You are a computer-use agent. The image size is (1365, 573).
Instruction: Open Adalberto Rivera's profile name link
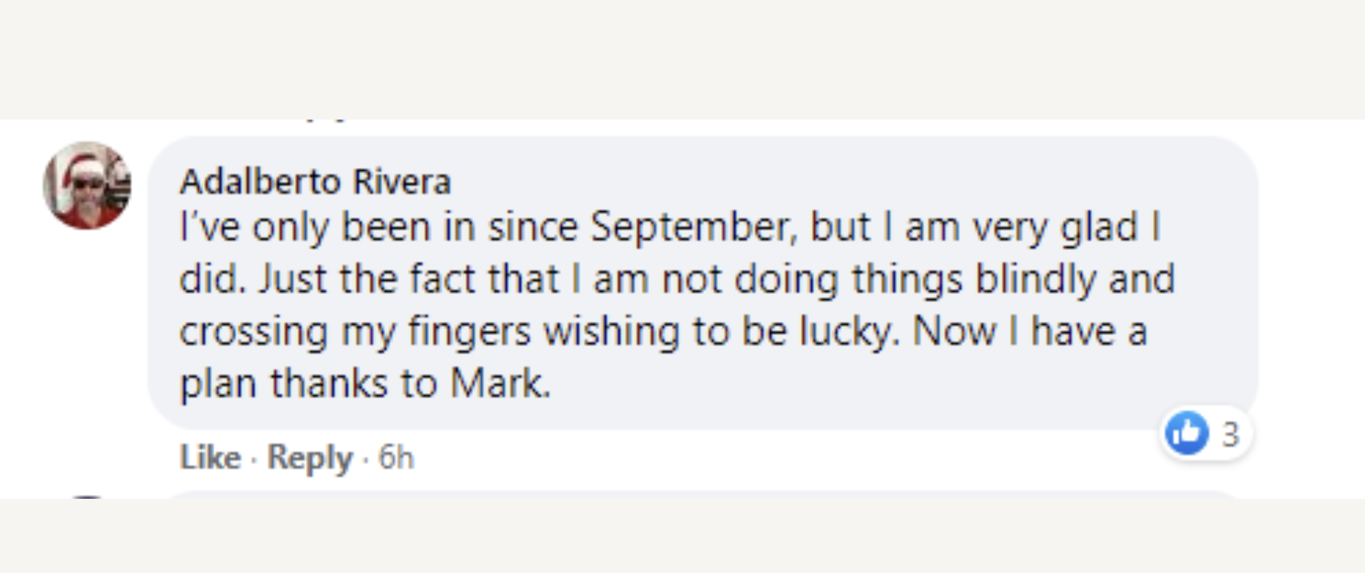315,182
